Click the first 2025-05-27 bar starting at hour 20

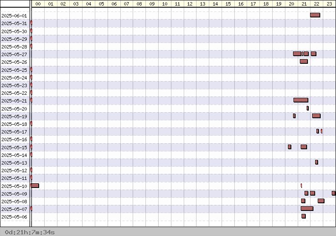[297, 54]
